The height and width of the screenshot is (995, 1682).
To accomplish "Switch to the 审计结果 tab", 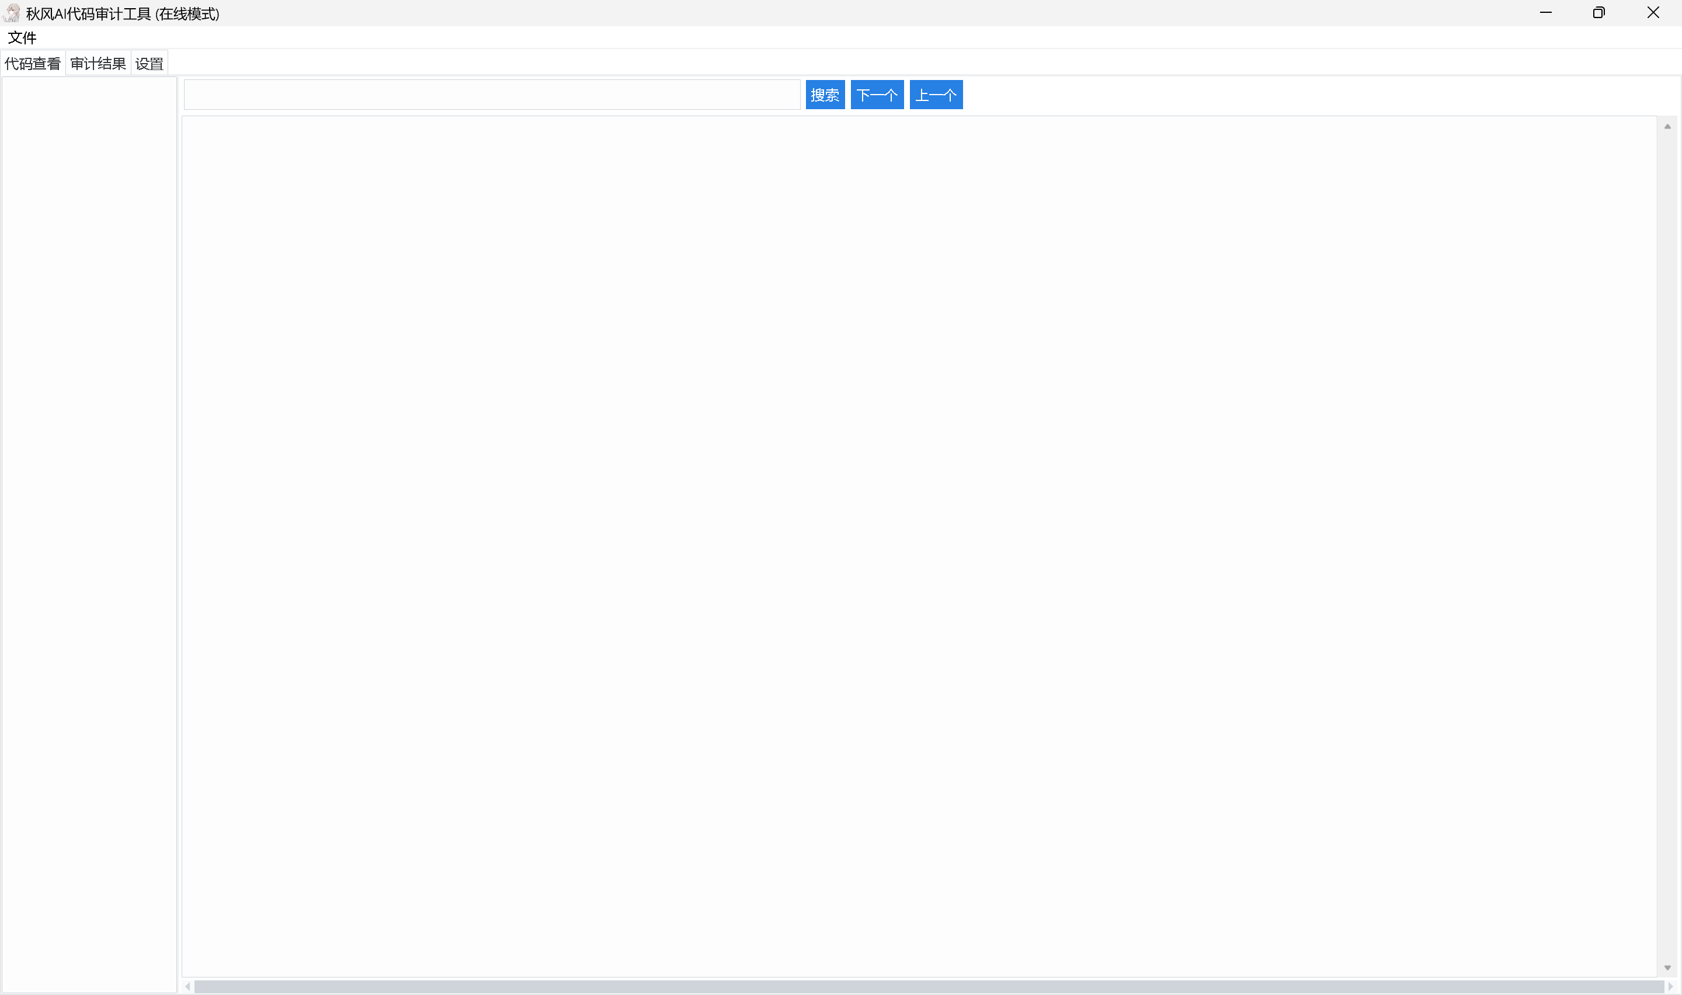I will (x=97, y=63).
